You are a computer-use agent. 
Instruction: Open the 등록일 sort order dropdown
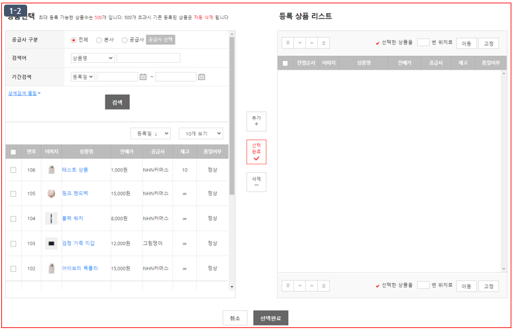150,133
